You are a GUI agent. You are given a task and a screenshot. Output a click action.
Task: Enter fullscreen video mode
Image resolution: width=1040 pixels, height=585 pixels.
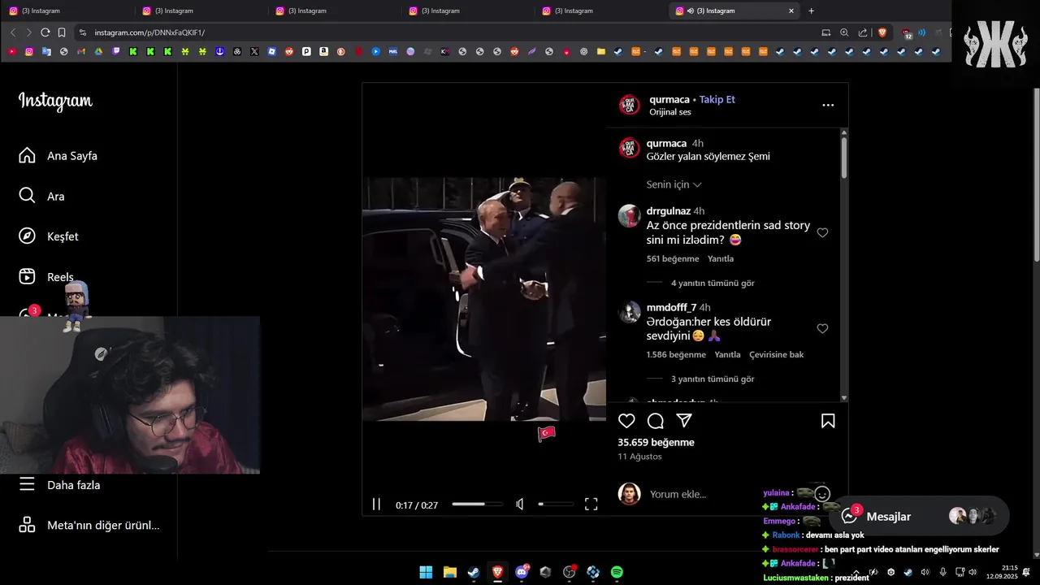(591, 505)
